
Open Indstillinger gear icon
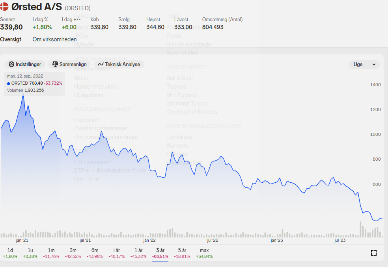click(x=11, y=64)
